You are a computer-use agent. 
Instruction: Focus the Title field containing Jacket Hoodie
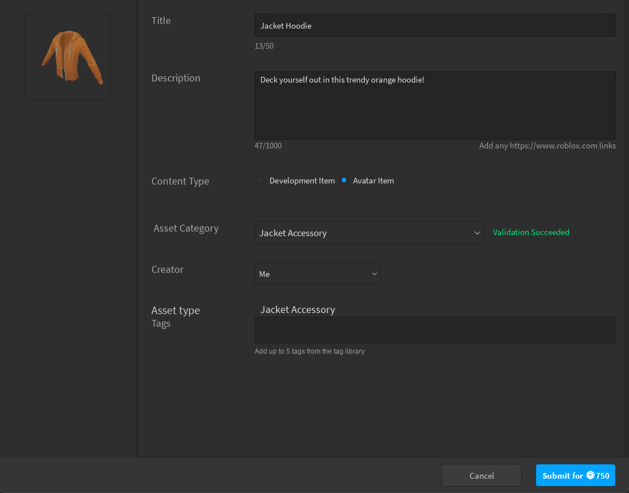tap(435, 26)
